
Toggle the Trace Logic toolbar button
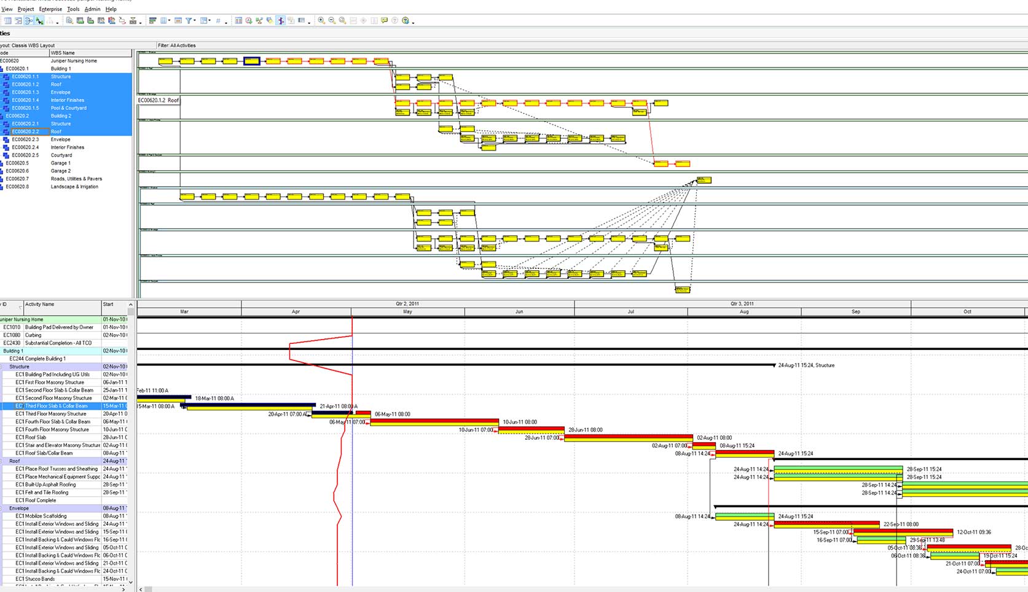[39, 20]
